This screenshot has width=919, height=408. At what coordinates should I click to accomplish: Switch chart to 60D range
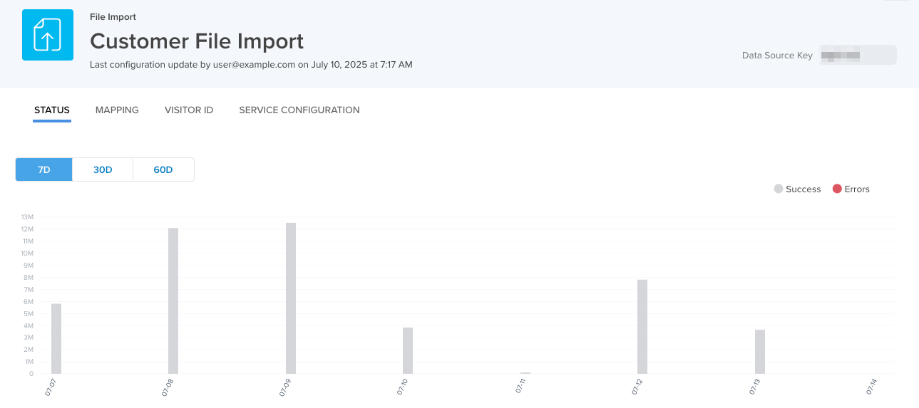tap(163, 169)
